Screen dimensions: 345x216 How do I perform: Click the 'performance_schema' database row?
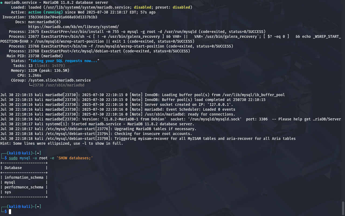click(24, 187)
